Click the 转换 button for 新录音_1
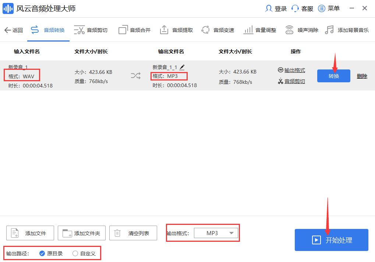 click(333, 76)
